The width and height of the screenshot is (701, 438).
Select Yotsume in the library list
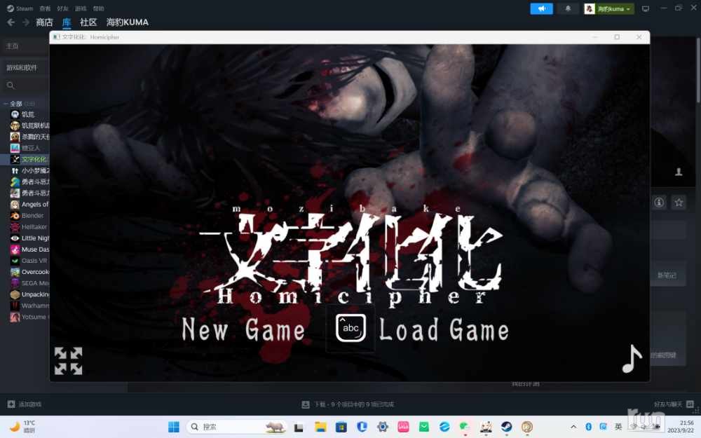29,317
